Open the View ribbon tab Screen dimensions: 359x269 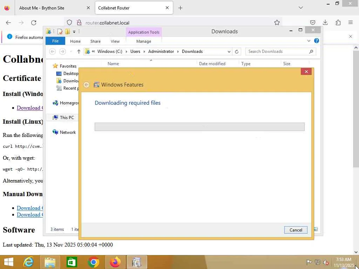click(115, 41)
